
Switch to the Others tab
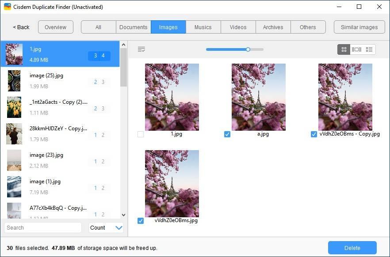coord(308,27)
